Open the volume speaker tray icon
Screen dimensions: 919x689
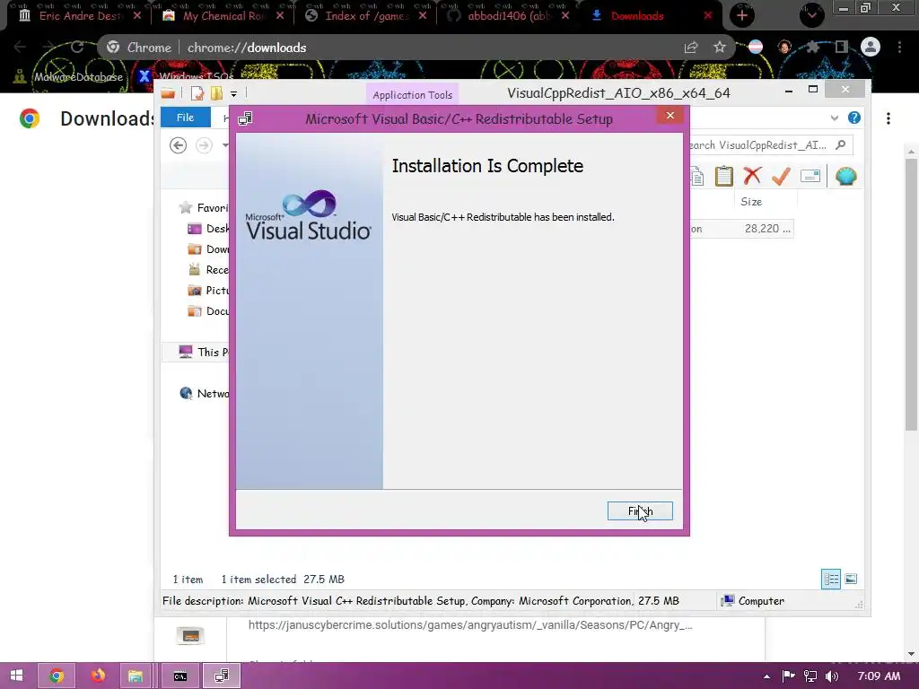click(x=832, y=676)
